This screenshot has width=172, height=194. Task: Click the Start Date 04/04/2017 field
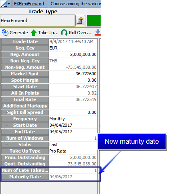pos(73,125)
